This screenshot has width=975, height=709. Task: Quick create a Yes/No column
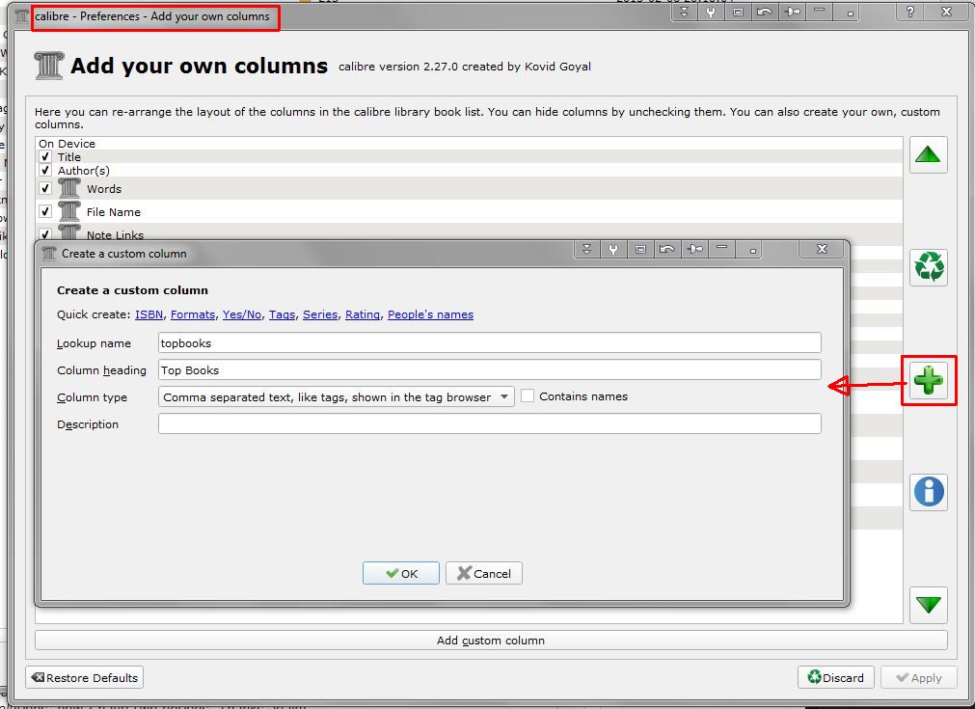[242, 314]
